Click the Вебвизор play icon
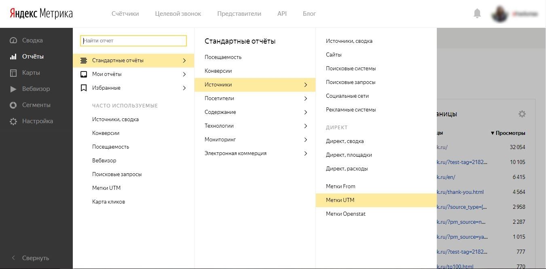The width and height of the screenshot is (546, 269). pyautogui.click(x=13, y=89)
